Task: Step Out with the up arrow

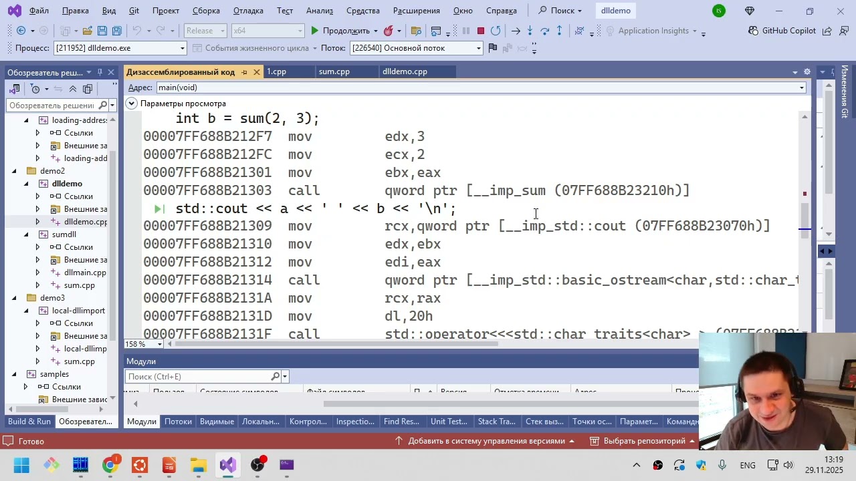Action: point(559,31)
